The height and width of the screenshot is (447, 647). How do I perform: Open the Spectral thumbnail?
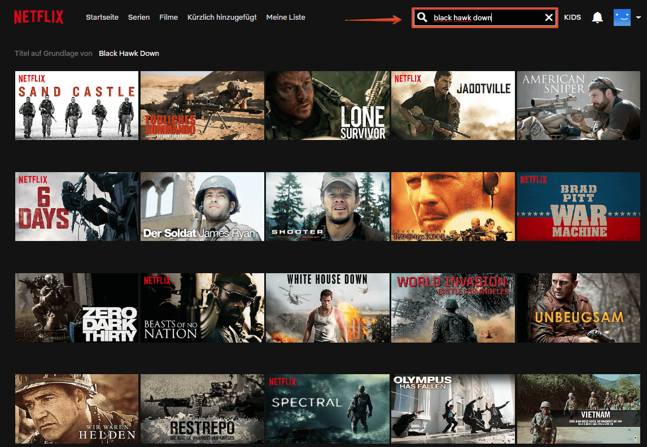point(327,409)
